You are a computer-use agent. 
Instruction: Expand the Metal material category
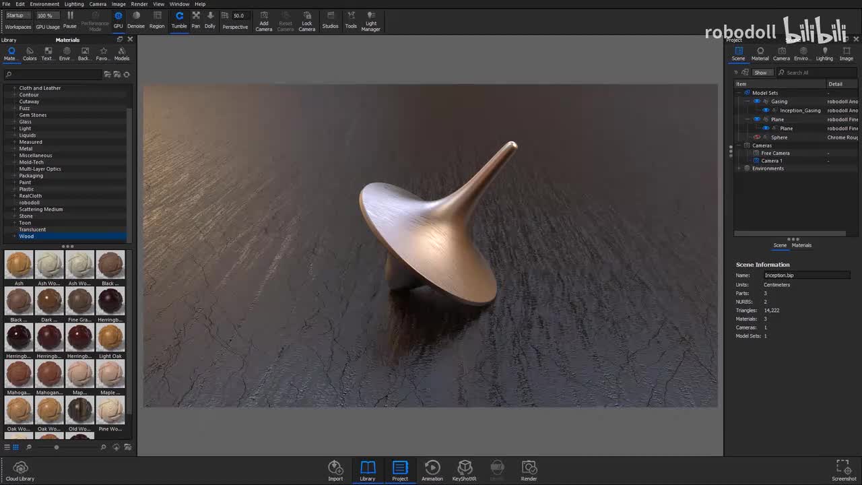tap(14, 149)
